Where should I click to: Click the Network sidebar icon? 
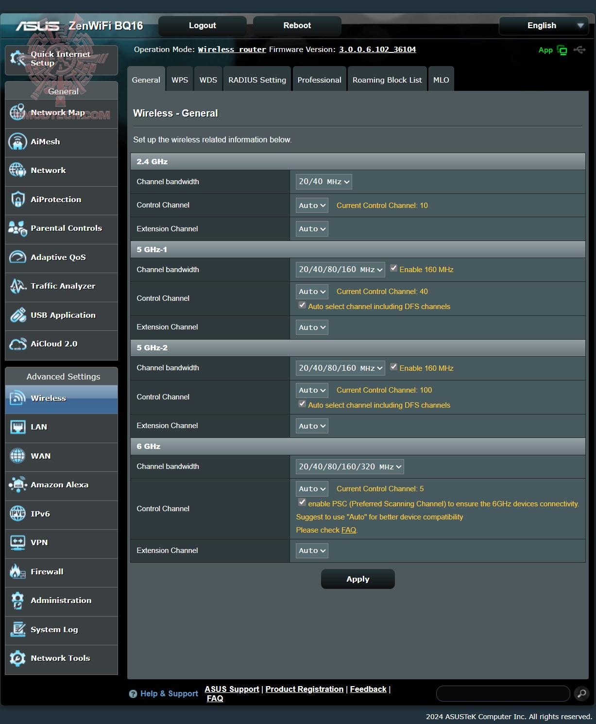coord(18,171)
